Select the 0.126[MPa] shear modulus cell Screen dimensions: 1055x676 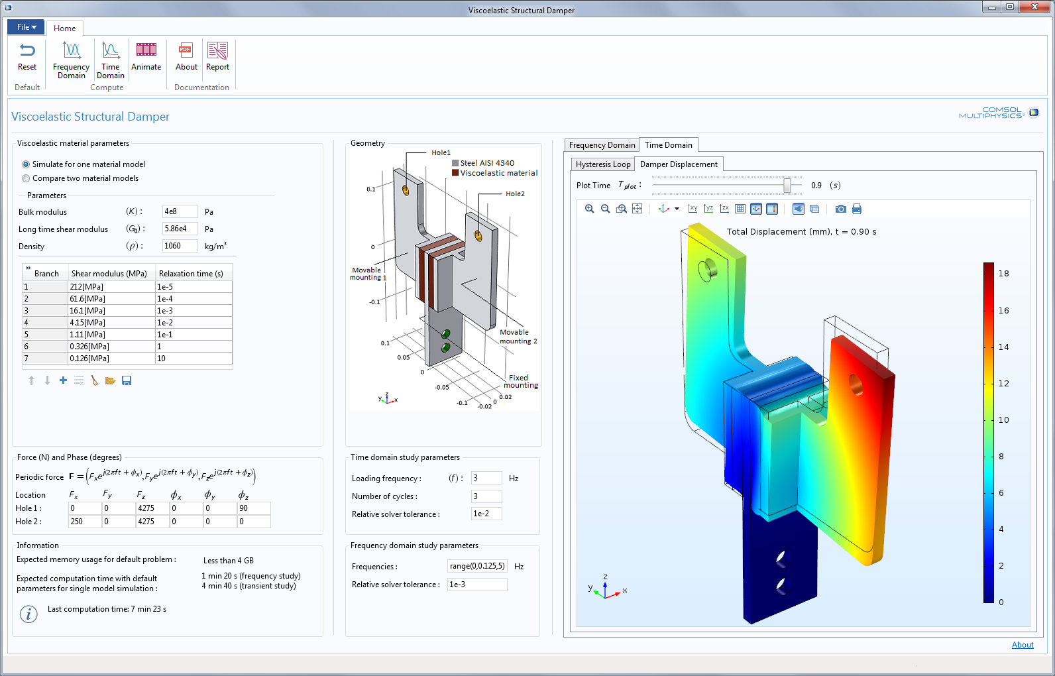pyautogui.click(x=111, y=359)
